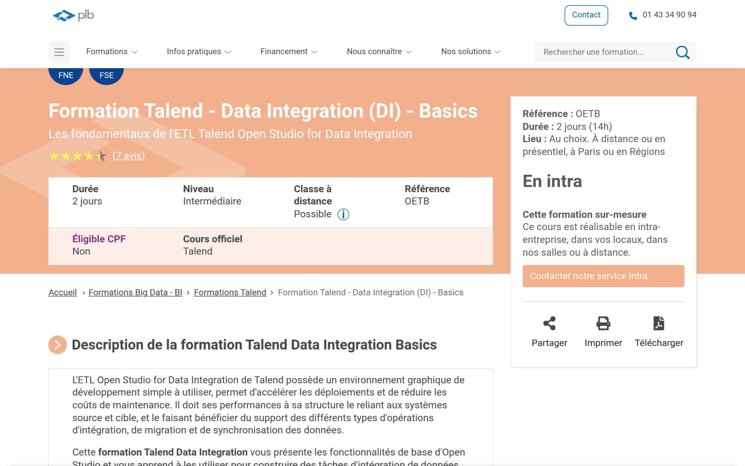This screenshot has height=466, width=745.
Task: Click the plb logo
Action: (73, 15)
